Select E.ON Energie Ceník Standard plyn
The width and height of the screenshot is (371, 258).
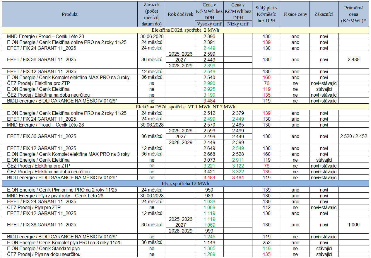pos(43,248)
